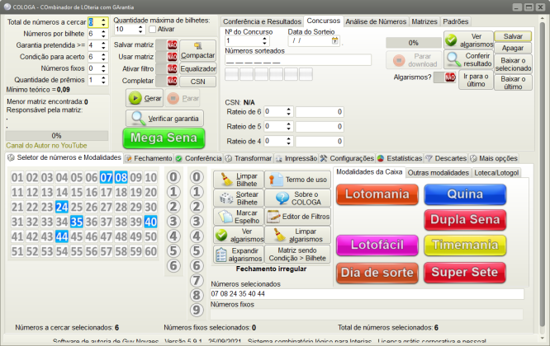Click Baixar o selecionado button
The height and width of the screenshot is (346, 550).
tap(513, 64)
